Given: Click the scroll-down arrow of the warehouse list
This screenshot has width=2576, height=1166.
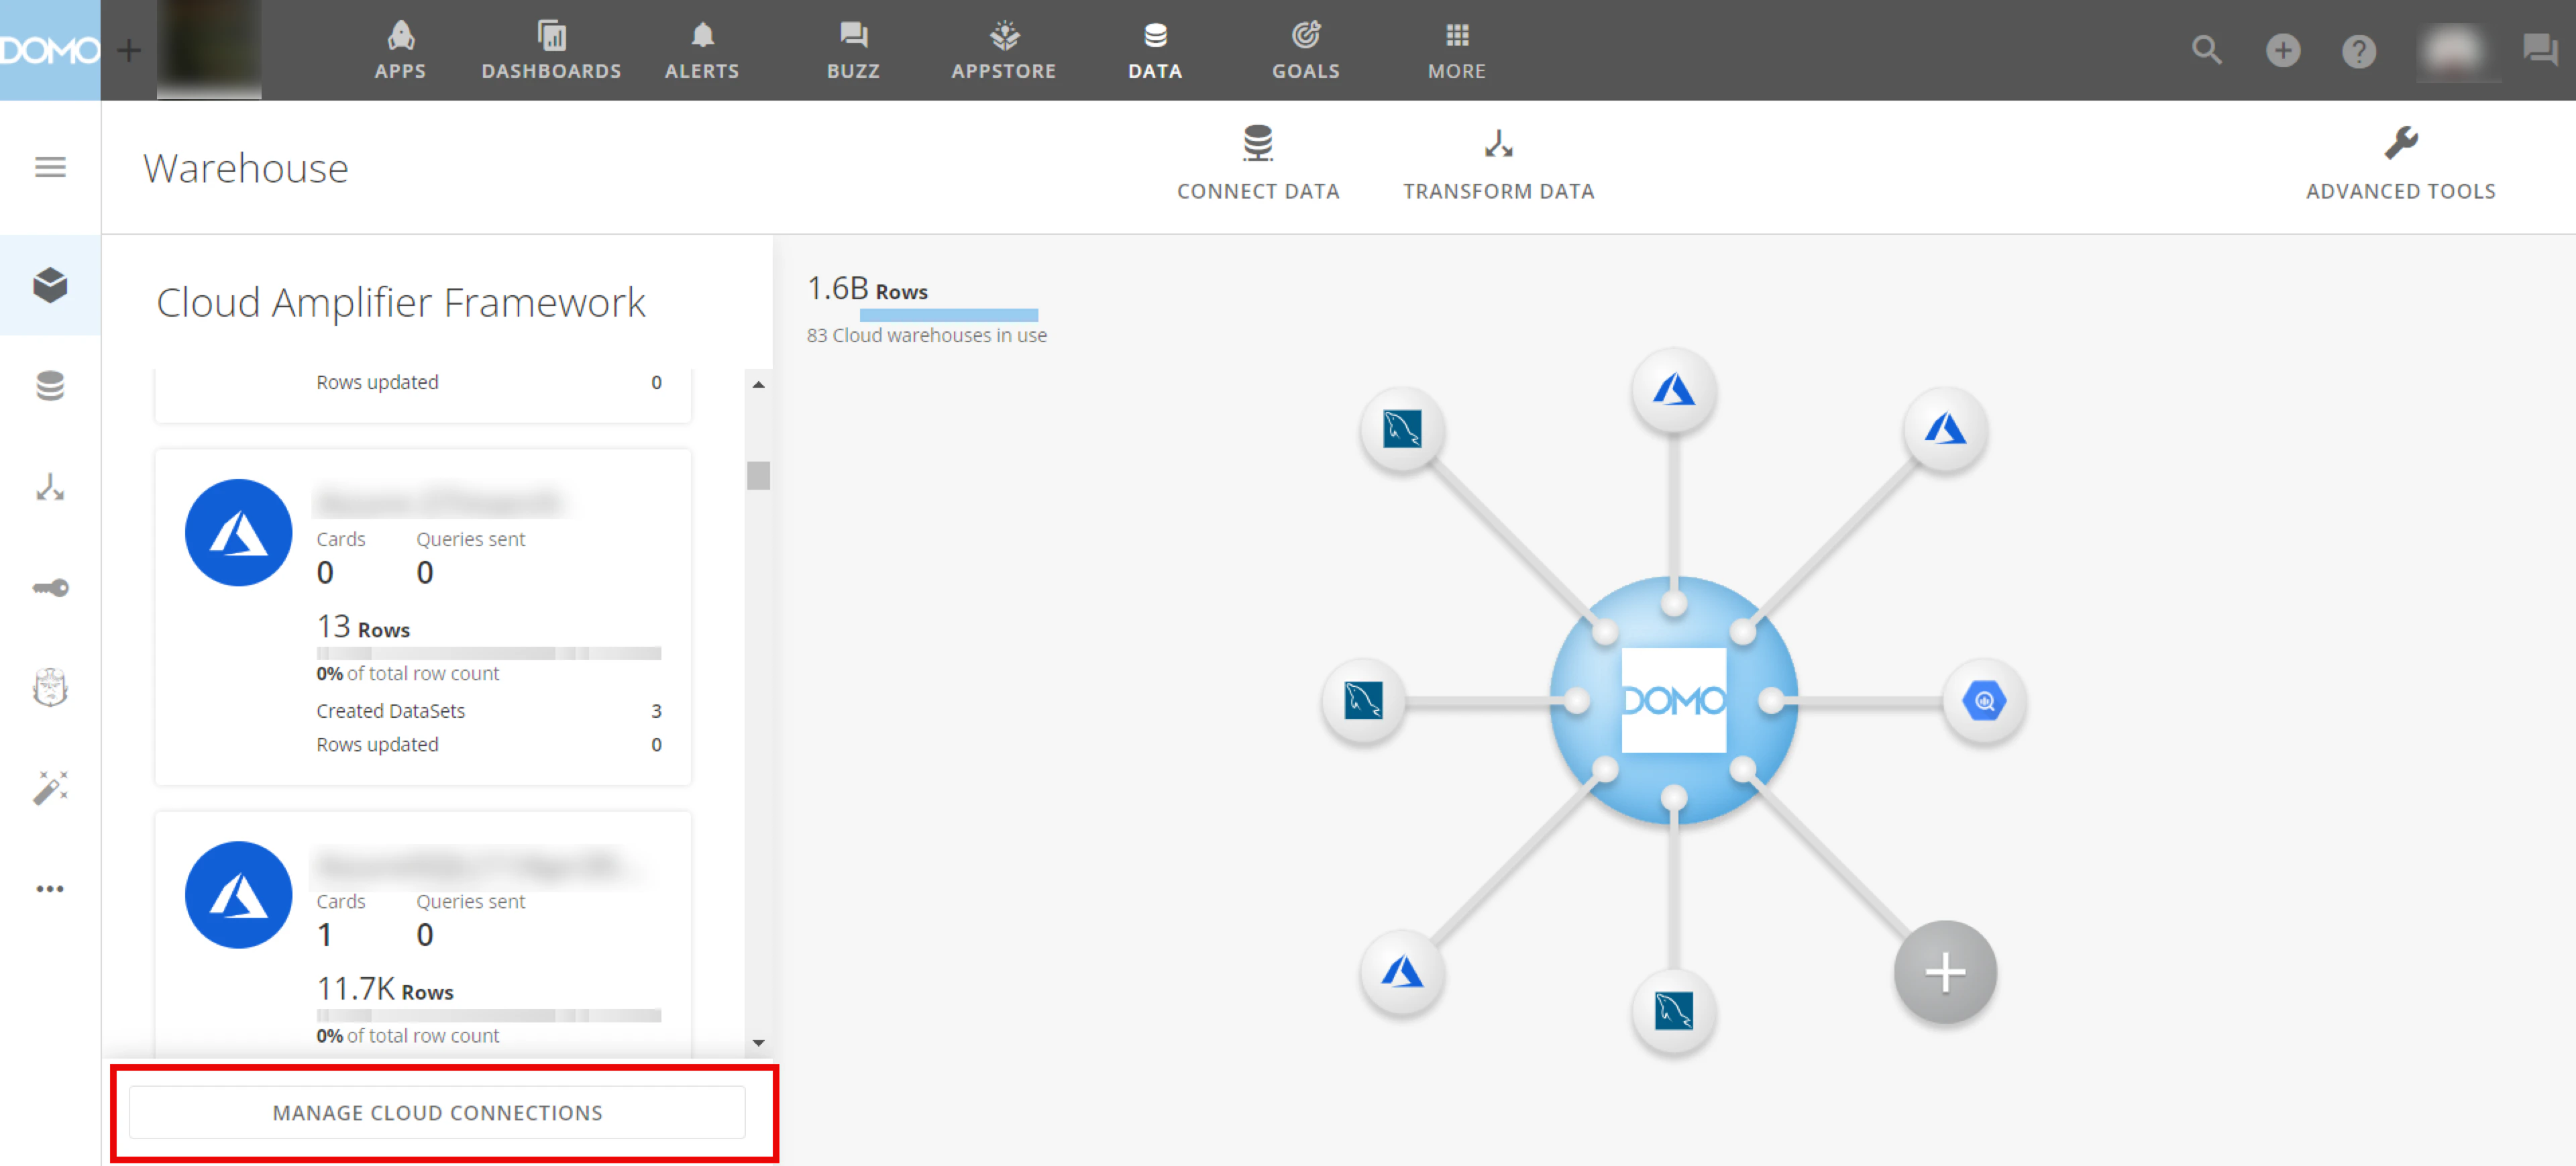Looking at the screenshot, I should (x=759, y=1043).
